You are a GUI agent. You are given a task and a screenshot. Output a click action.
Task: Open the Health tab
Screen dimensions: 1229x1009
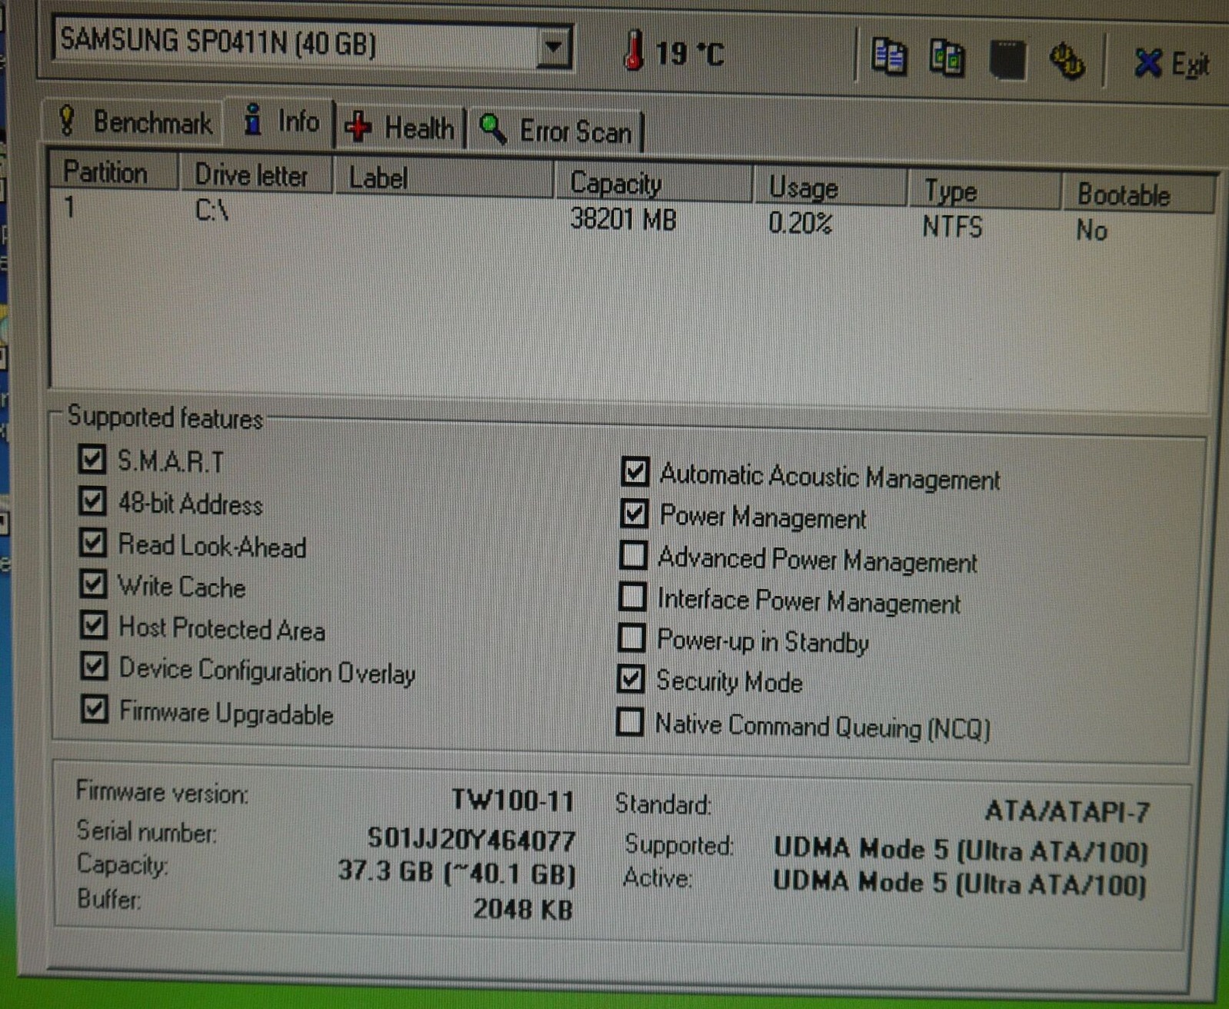point(401,128)
